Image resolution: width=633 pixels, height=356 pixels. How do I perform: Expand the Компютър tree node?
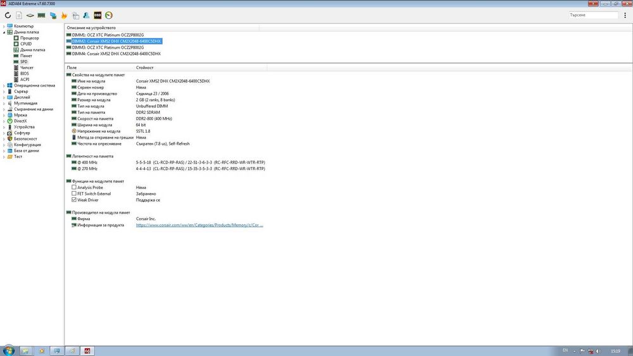[x=4, y=26]
